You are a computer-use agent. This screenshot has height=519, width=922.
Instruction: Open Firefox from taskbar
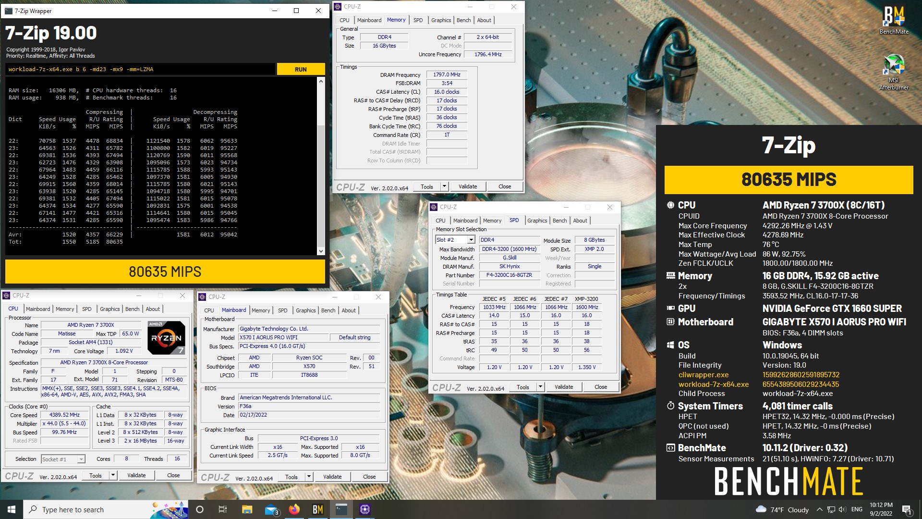294,509
